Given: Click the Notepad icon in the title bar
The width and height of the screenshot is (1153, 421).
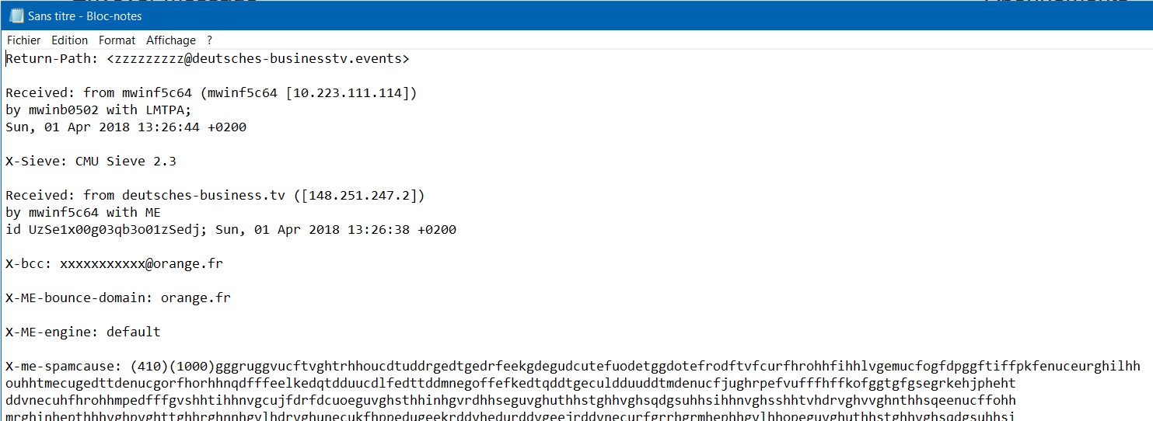Looking at the screenshot, I should point(16,16).
